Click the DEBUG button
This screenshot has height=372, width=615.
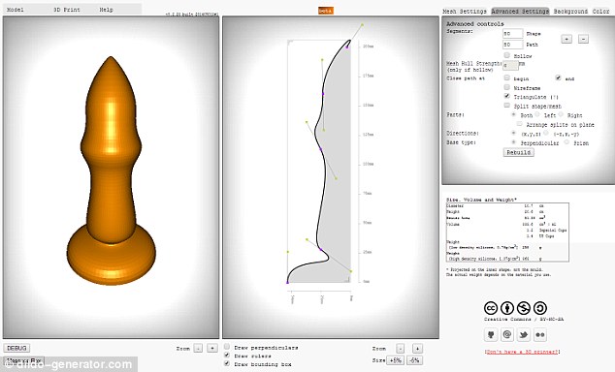[x=16, y=348]
